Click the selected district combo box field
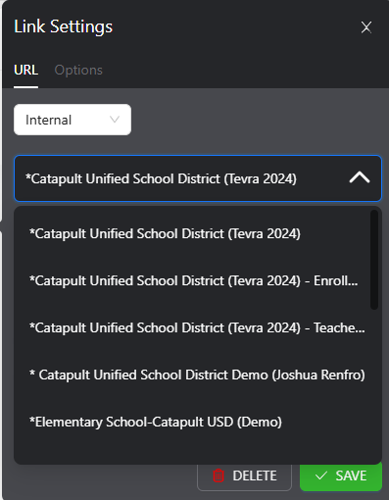 (198, 178)
